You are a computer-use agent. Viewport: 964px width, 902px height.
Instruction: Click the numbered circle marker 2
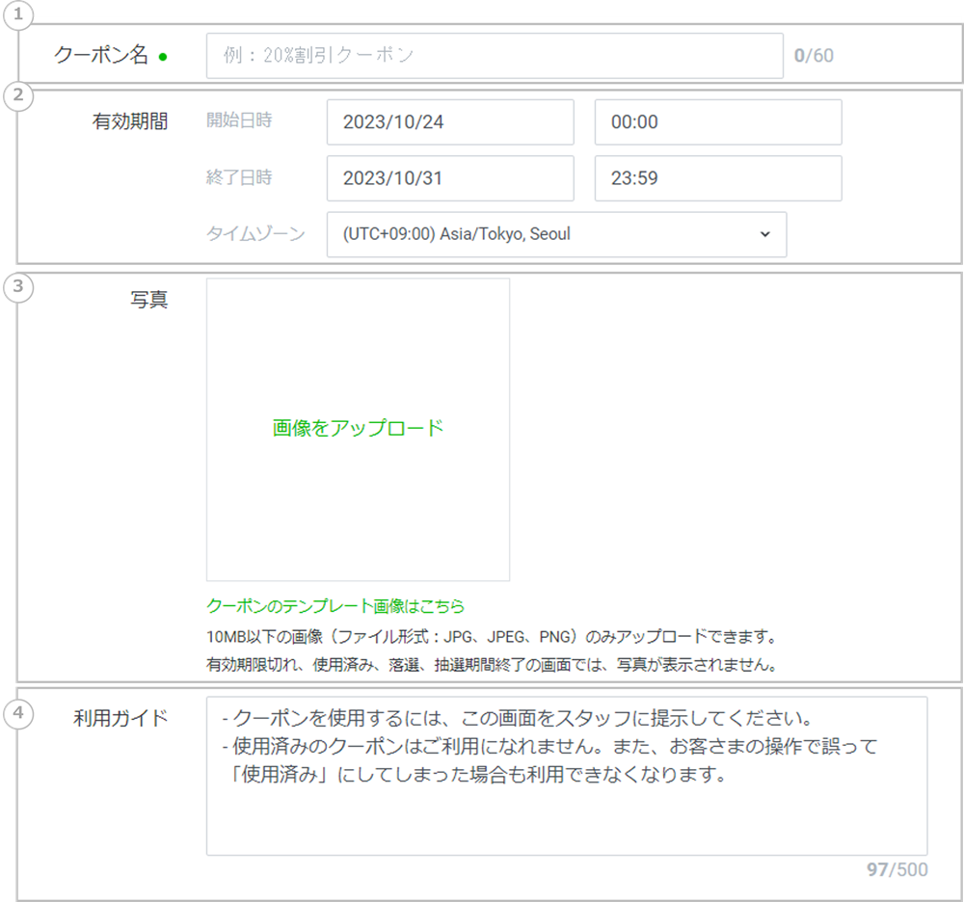pyautogui.click(x=18, y=95)
